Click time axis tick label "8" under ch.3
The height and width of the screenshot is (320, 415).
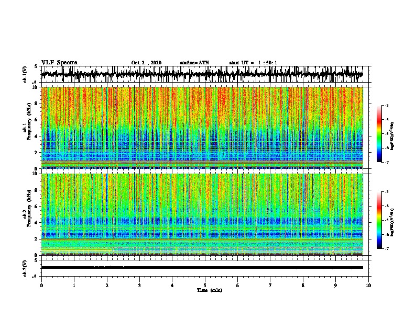(303, 285)
